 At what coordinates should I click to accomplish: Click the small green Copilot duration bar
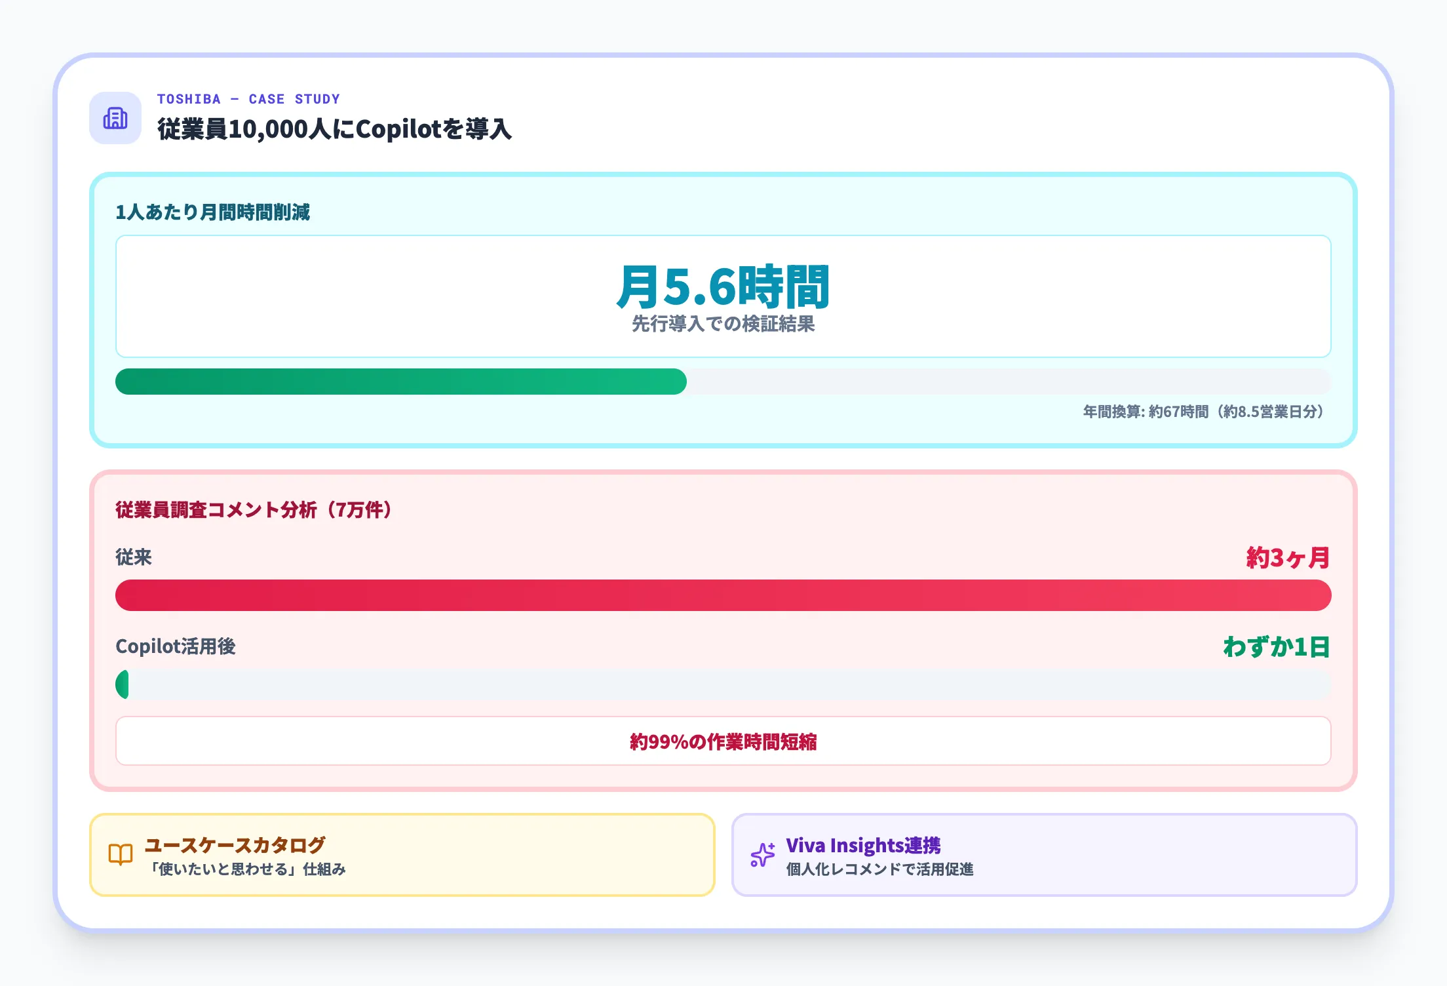point(123,684)
